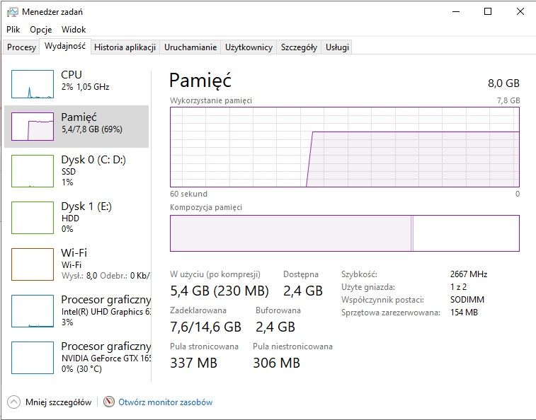Image resolution: width=536 pixels, height=420 pixels.
Task: Click the Otwórz monitor zasobów link
Action: click(x=166, y=402)
